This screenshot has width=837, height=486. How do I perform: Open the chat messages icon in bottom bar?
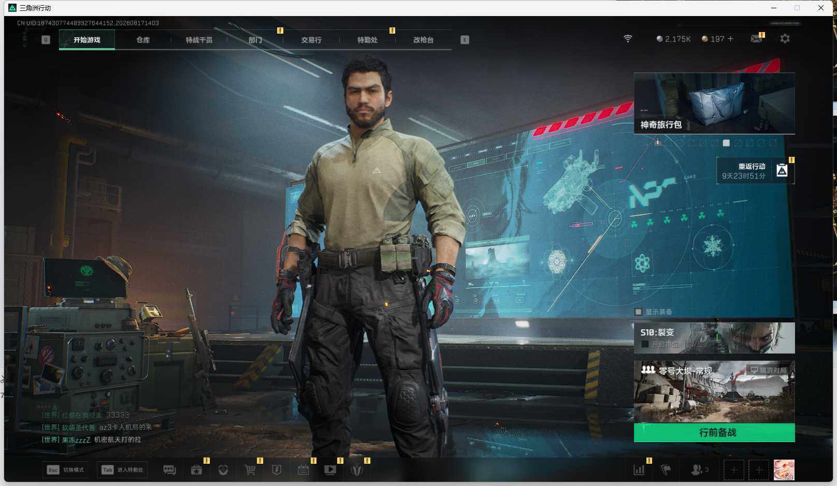[169, 470]
